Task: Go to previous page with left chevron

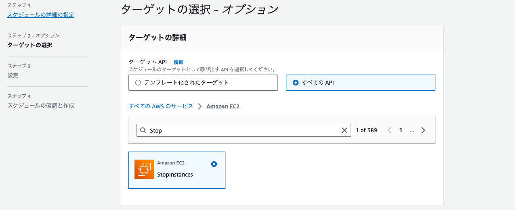Action: 390,130
